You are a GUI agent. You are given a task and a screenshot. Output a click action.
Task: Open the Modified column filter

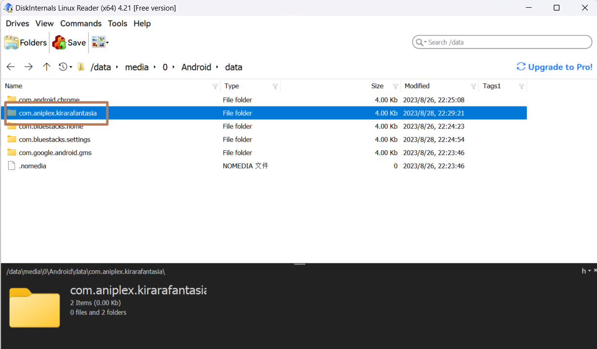point(473,86)
